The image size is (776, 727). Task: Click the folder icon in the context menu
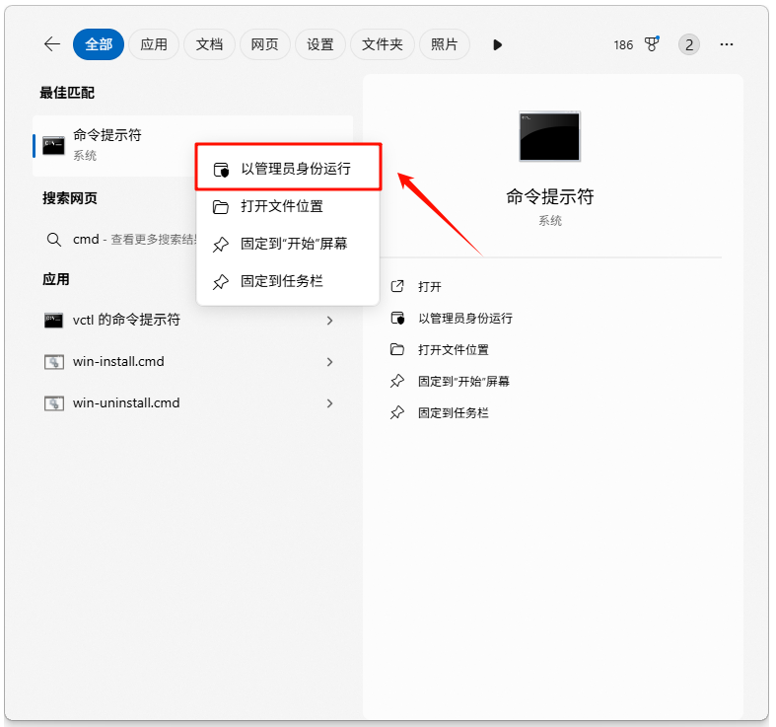(x=221, y=207)
